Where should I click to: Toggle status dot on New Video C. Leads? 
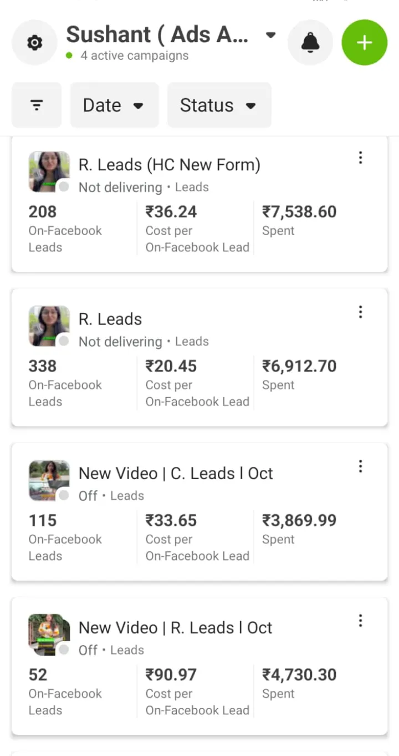click(64, 495)
